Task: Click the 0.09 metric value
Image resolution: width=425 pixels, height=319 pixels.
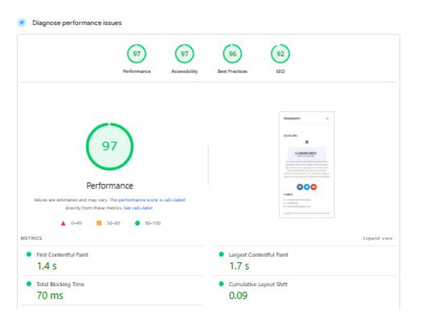Action: (238, 296)
